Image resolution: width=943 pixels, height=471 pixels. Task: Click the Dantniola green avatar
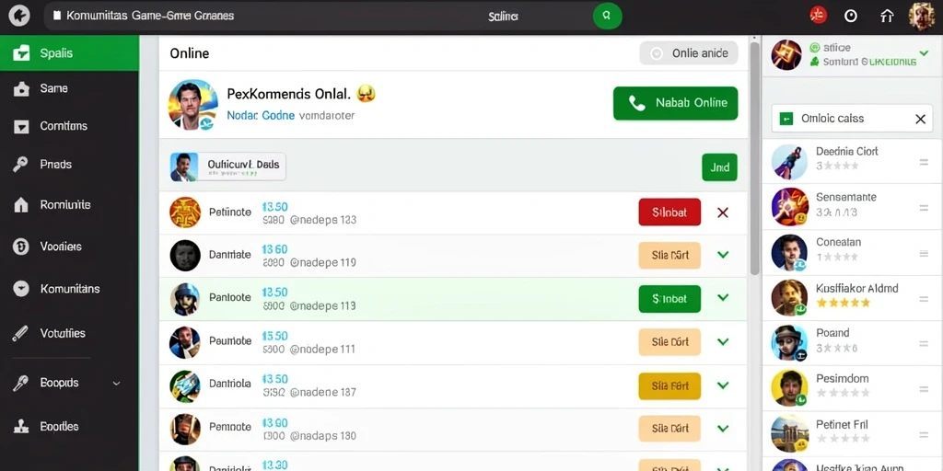pyautogui.click(x=185, y=385)
